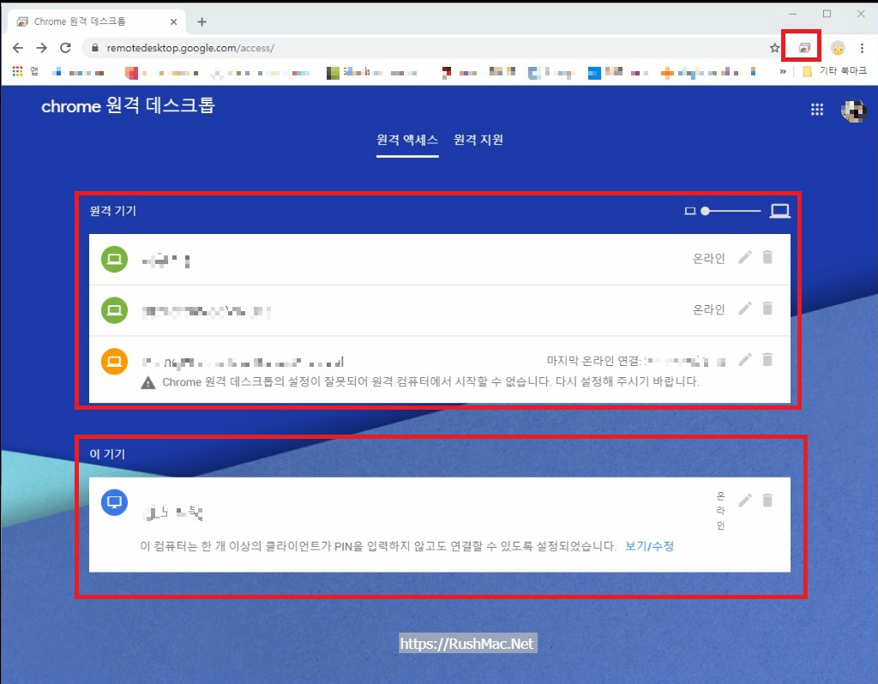Screen dimensions: 878x684
Task: Open the 기타 북마크 folder
Action: click(834, 71)
